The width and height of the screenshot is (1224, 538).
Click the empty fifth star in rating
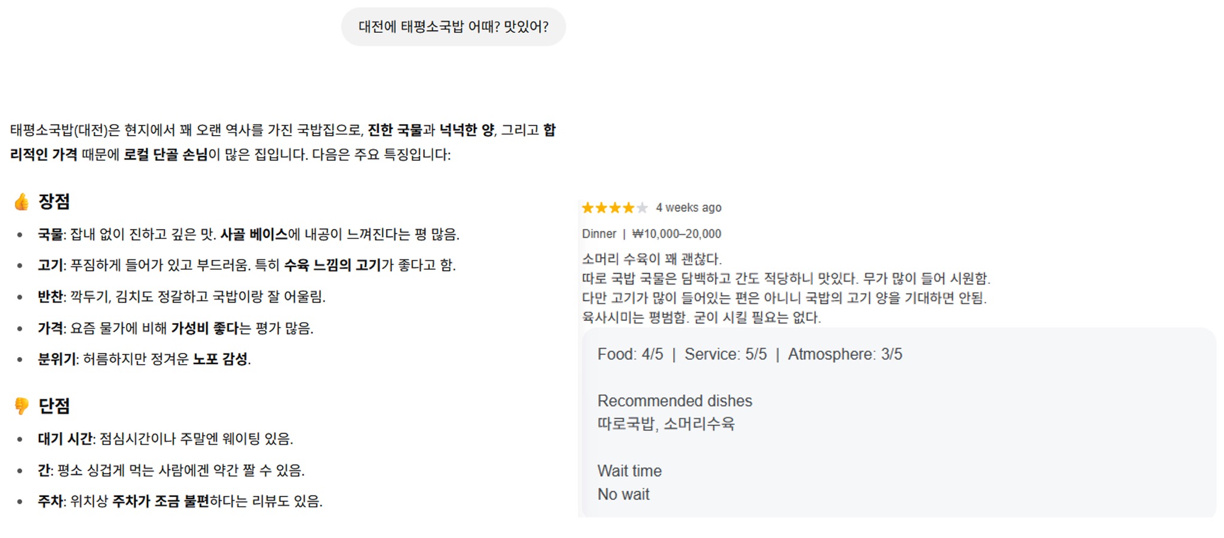[x=642, y=208]
